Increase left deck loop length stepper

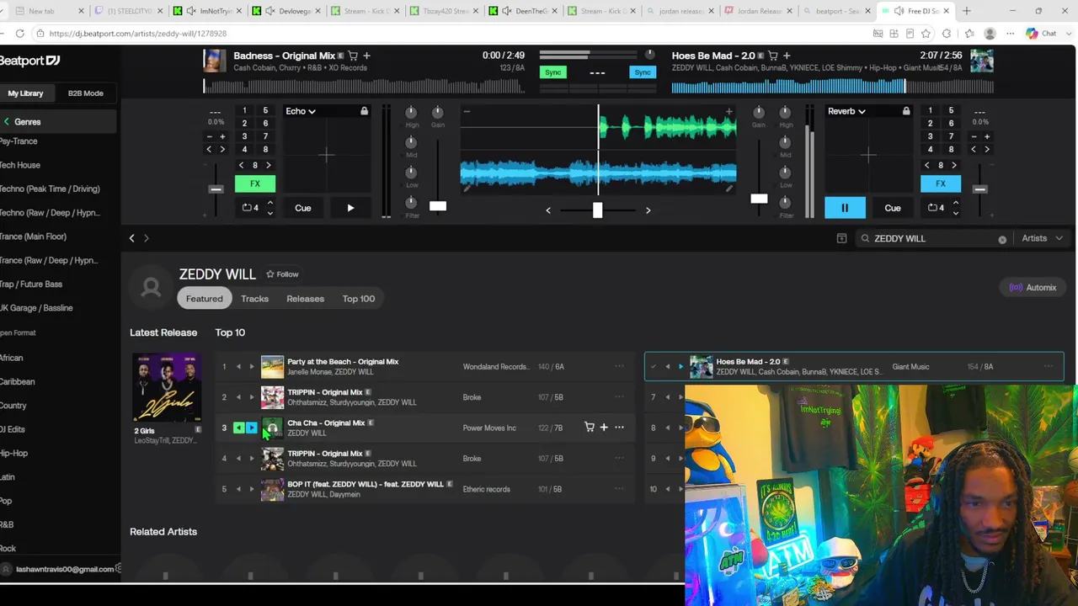[269, 203]
